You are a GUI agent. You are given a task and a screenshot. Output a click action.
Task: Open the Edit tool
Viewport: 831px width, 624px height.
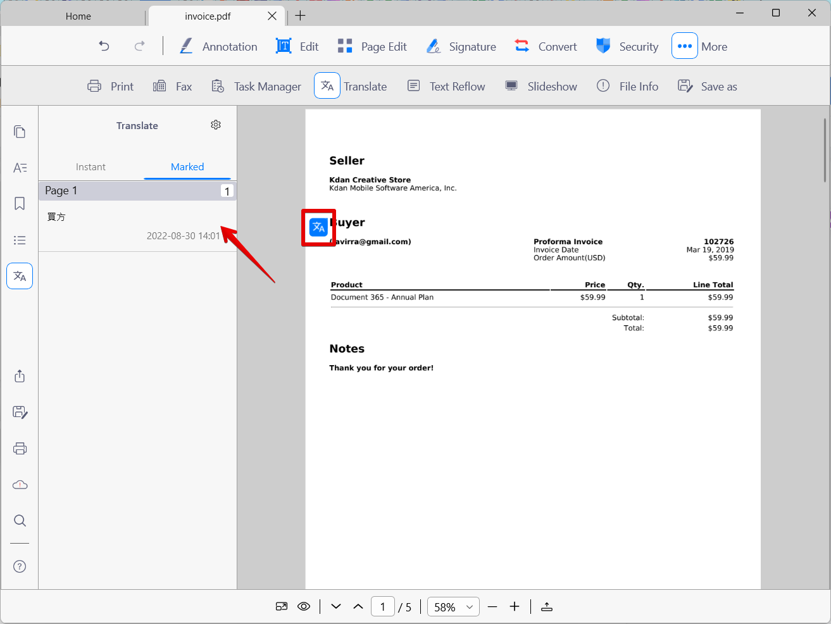[x=297, y=46]
